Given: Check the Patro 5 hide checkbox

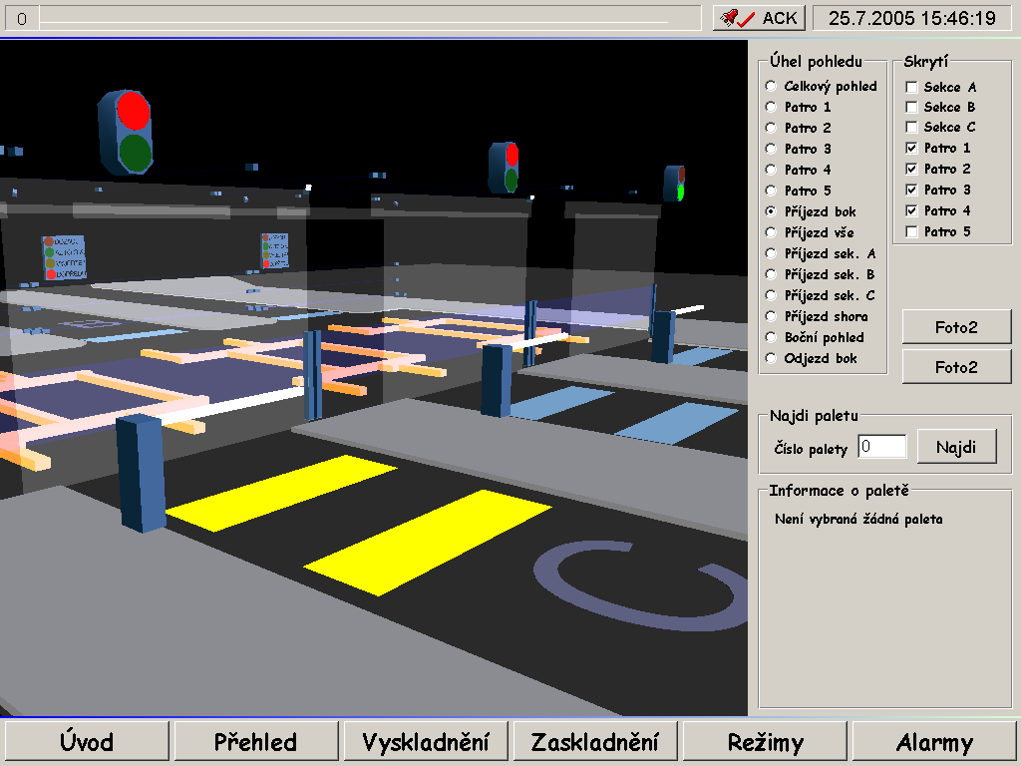Looking at the screenshot, I should (911, 232).
